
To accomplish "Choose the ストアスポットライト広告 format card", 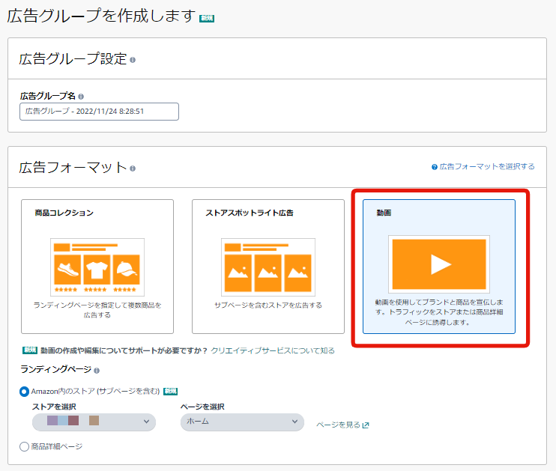I will [268, 266].
